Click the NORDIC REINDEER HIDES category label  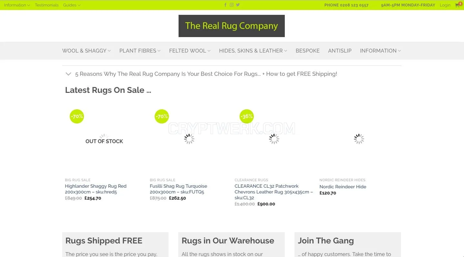[x=343, y=180]
